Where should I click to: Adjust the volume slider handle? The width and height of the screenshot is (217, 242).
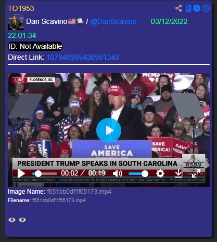click(145, 173)
